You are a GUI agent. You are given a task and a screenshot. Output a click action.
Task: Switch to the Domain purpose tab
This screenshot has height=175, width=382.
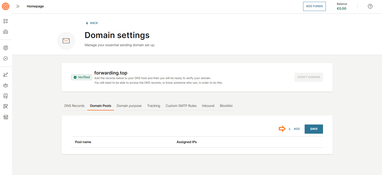pyautogui.click(x=129, y=106)
